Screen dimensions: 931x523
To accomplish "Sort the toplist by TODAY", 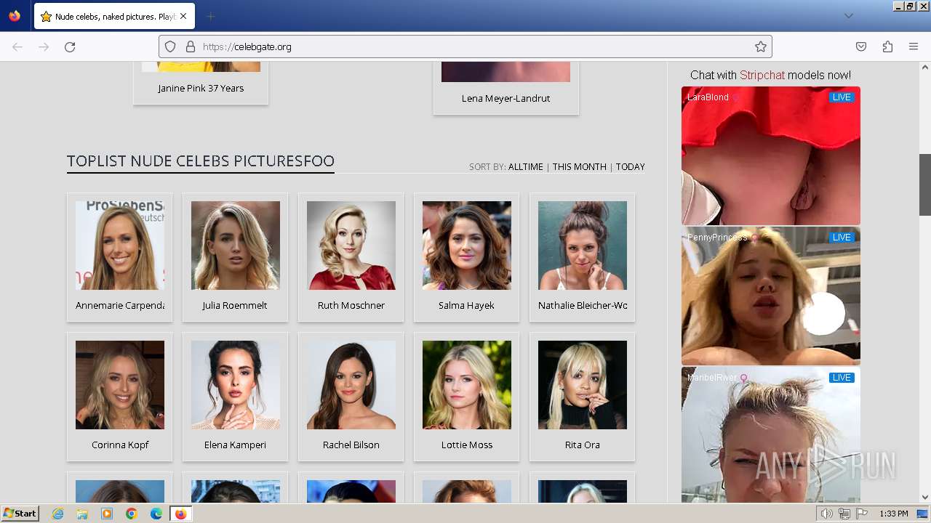I will (x=631, y=166).
